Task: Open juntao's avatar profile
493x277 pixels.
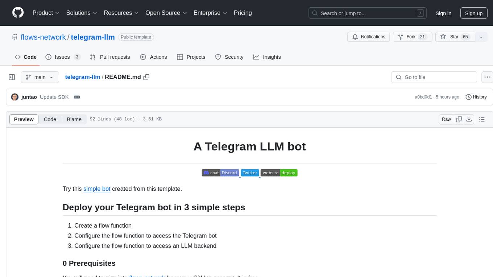Action: pos(15,97)
